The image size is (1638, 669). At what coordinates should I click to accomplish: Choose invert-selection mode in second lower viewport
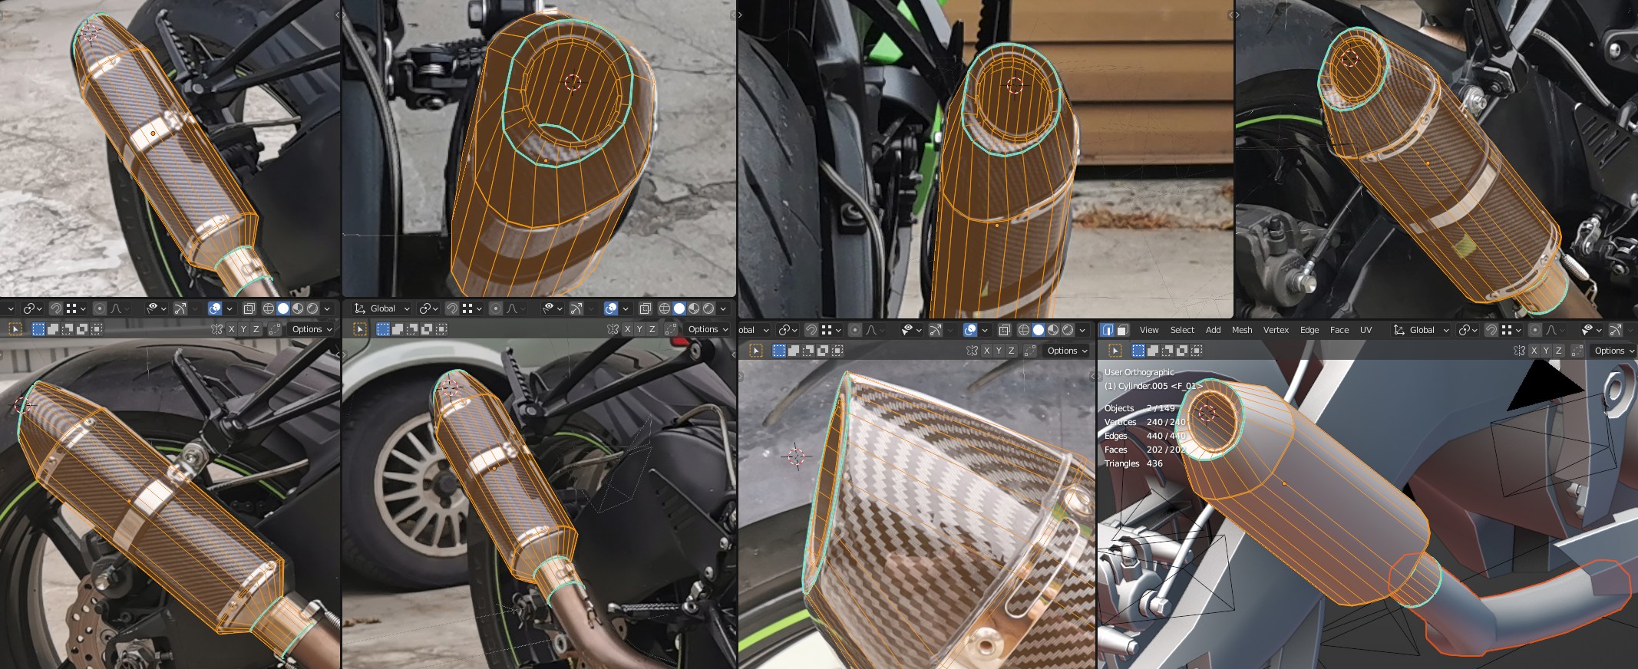click(x=427, y=329)
